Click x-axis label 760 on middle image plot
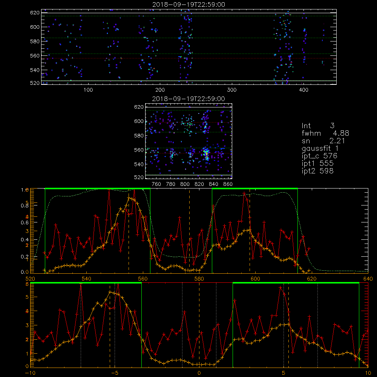The width and height of the screenshot is (377, 377). point(156,184)
